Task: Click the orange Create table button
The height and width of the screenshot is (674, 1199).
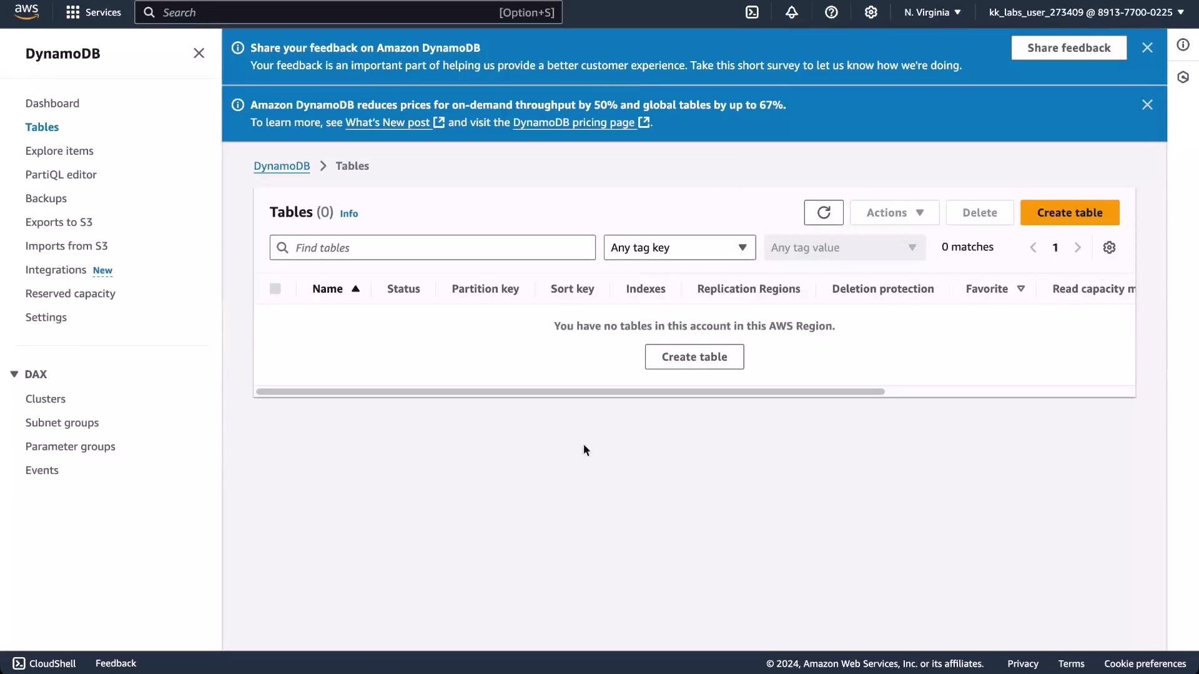Action: 1070,213
